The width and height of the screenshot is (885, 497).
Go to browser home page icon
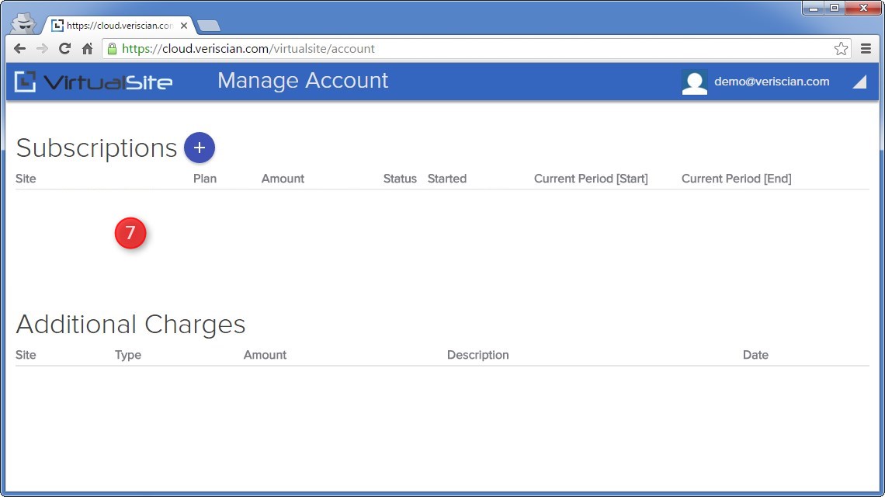click(87, 49)
